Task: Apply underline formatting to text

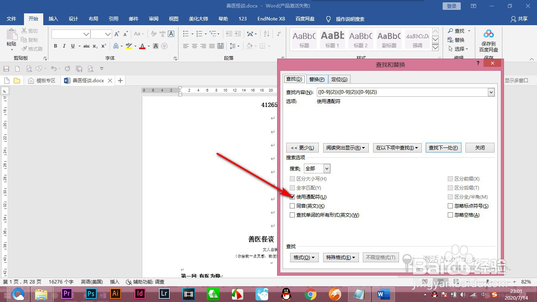Action: 74,46
